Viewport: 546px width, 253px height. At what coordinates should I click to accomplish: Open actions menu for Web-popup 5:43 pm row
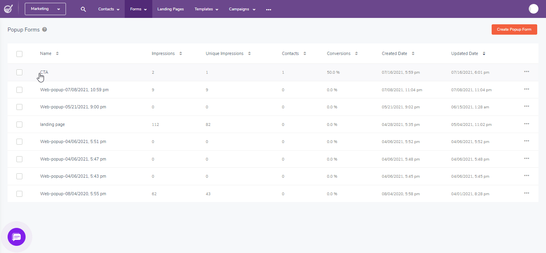526,176
